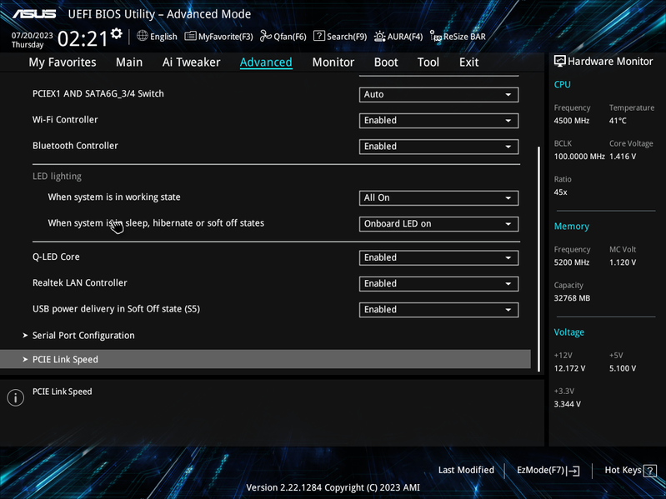Click CPU temperature value 41°C
This screenshot has height=499, width=666.
click(x=618, y=121)
